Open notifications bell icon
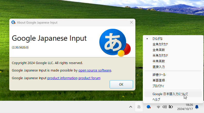 (x=197, y=107)
